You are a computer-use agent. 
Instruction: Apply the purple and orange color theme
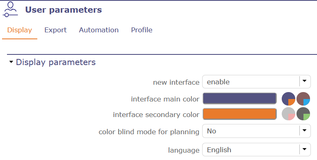point(288,99)
